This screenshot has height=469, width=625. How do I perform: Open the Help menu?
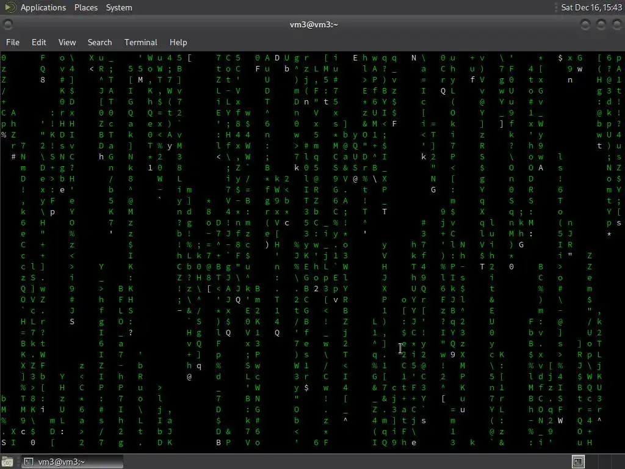coord(178,42)
